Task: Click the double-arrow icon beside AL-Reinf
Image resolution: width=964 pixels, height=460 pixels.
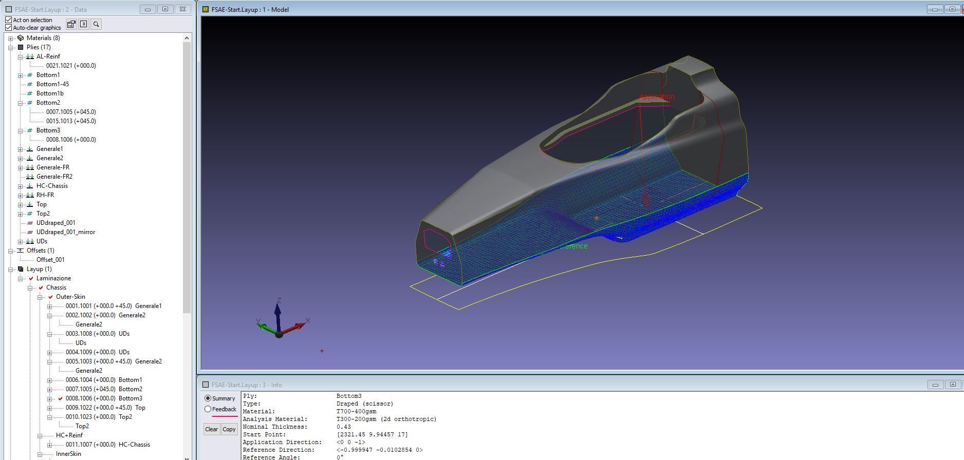Action: [30, 56]
